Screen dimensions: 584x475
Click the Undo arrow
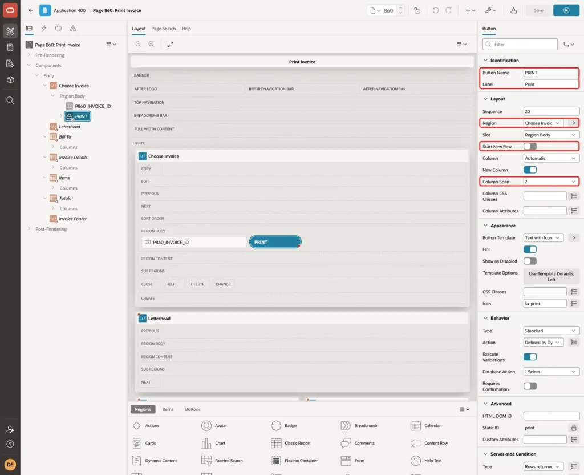(435, 10)
